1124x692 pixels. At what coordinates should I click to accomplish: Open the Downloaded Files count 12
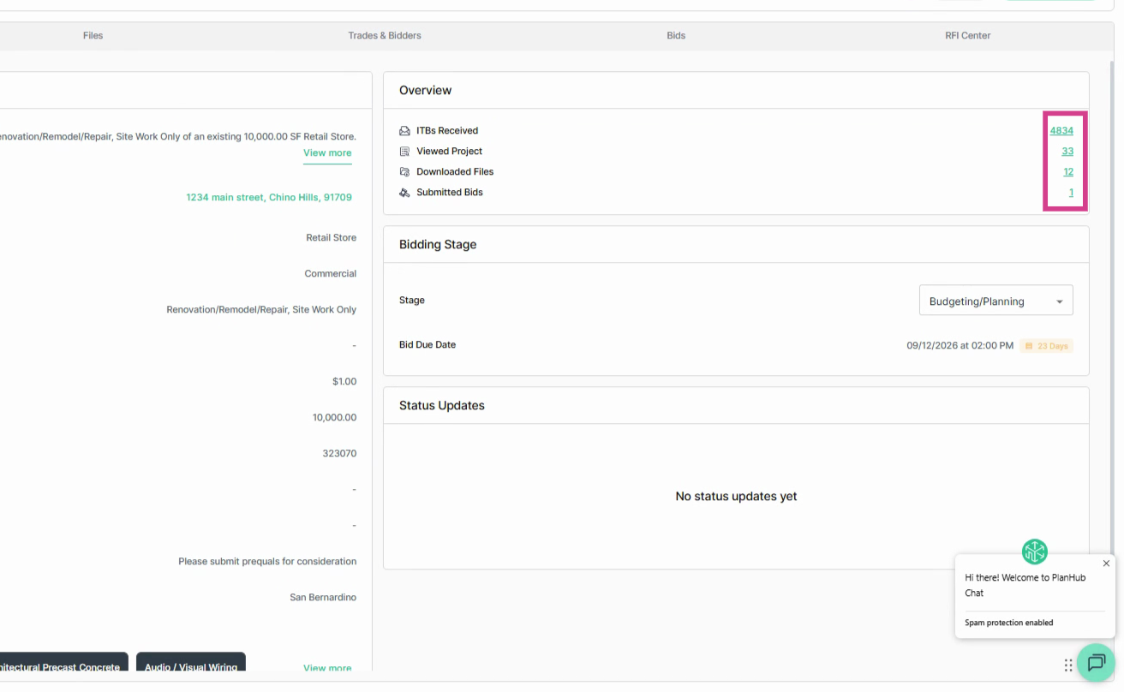[x=1068, y=171]
